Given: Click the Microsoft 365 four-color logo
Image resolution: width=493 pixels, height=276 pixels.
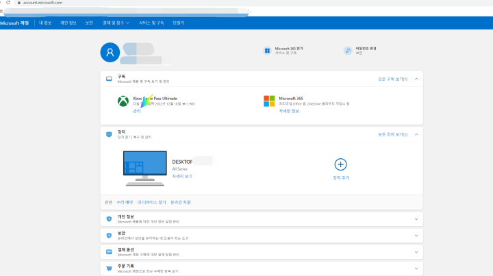Looking at the screenshot, I should (x=269, y=101).
